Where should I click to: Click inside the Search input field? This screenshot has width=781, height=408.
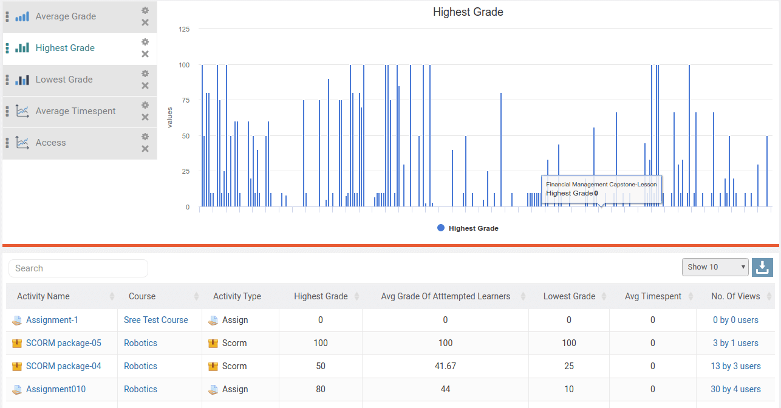coord(78,268)
